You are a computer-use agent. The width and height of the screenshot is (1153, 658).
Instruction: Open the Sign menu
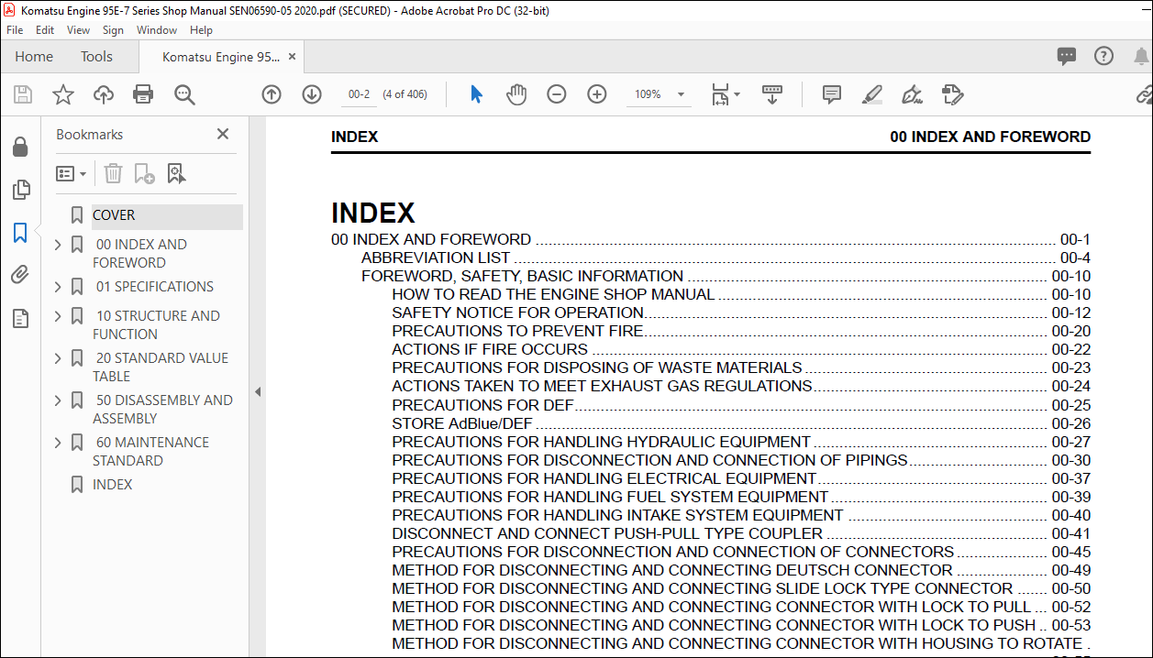pyautogui.click(x=113, y=30)
